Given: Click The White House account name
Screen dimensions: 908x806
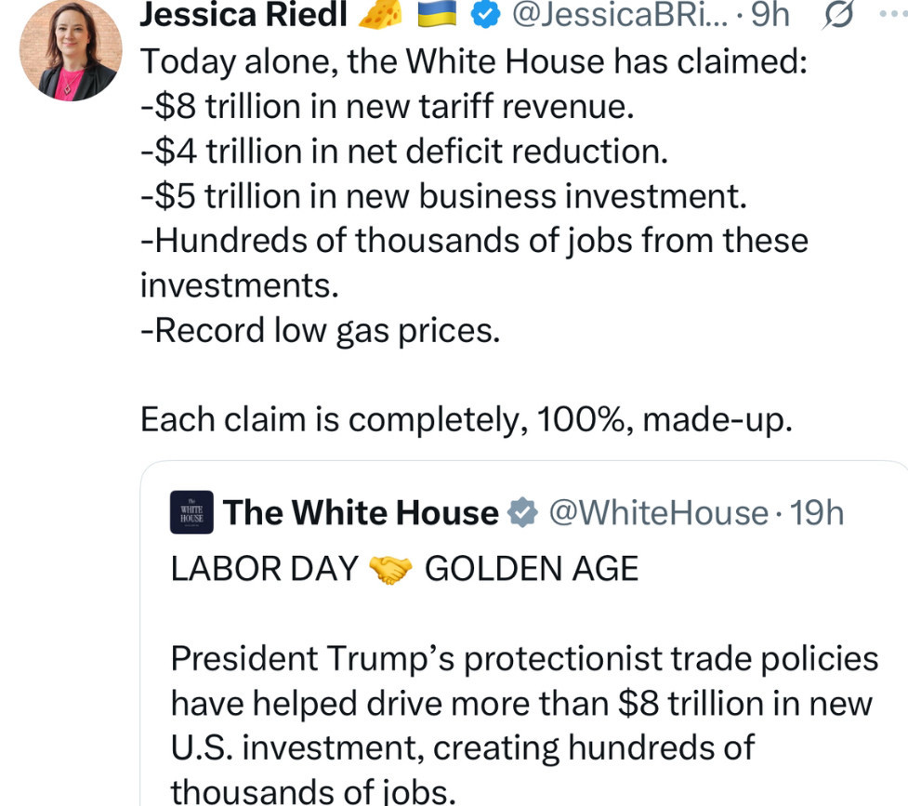Looking at the screenshot, I should click(361, 513).
